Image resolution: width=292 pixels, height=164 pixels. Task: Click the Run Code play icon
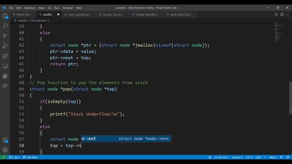click(x=276, y=14)
